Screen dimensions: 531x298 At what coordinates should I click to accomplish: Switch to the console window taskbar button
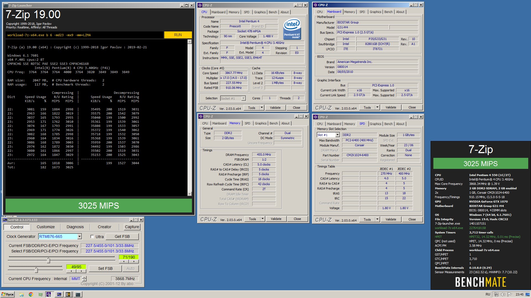pyautogui.click(x=78, y=294)
